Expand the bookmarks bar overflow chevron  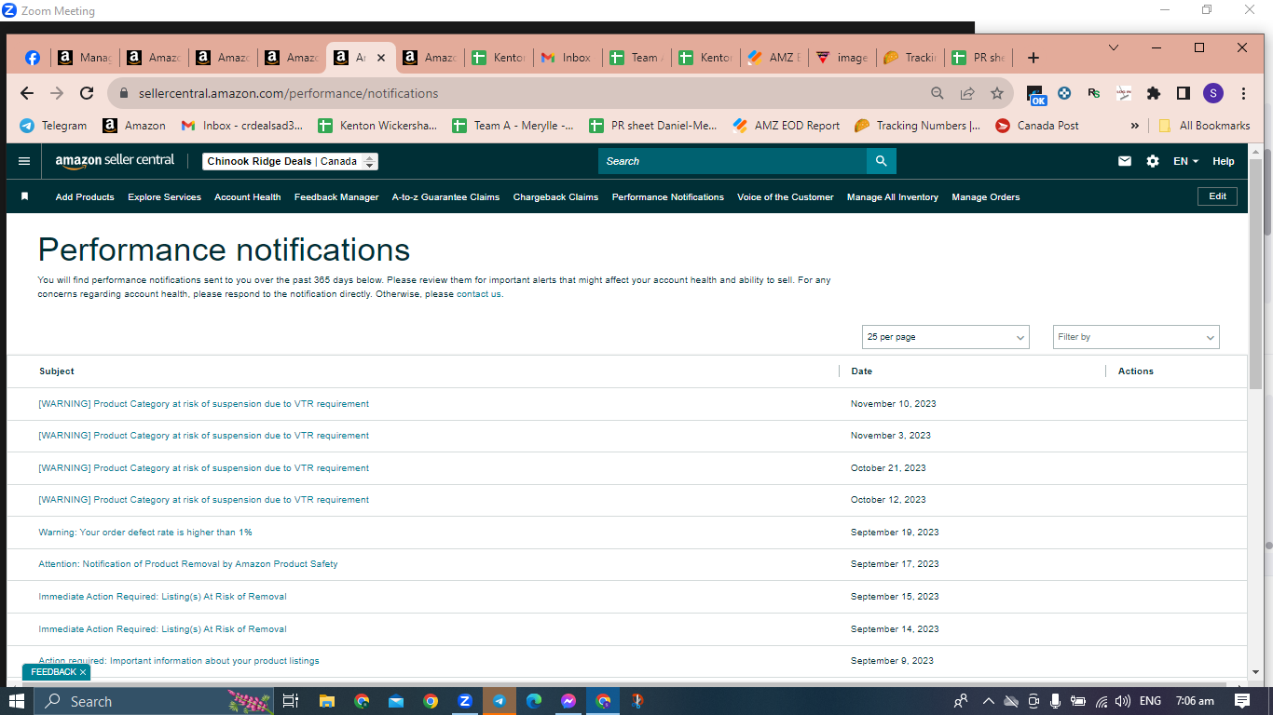point(1134,126)
